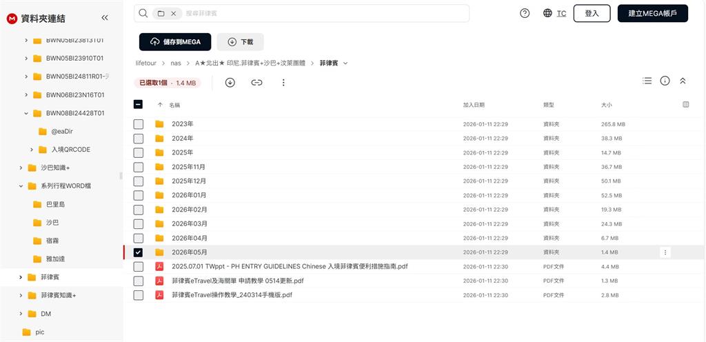This screenshot has height=342, width=706.
Task: Open the three-dot menu in selection toolbar
Action: (283, 83)
